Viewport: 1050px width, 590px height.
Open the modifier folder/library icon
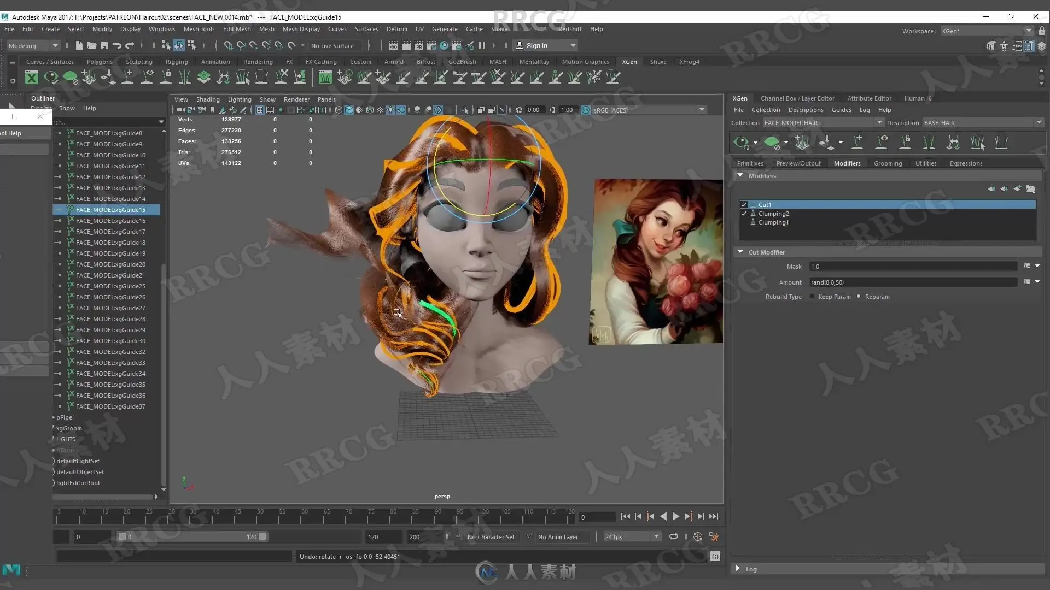[1030, 189]
